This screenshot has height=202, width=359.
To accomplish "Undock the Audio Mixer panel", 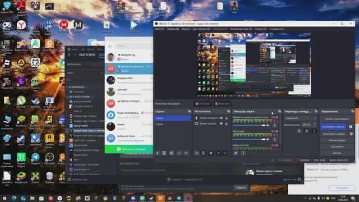I will [x=279, y=111].
